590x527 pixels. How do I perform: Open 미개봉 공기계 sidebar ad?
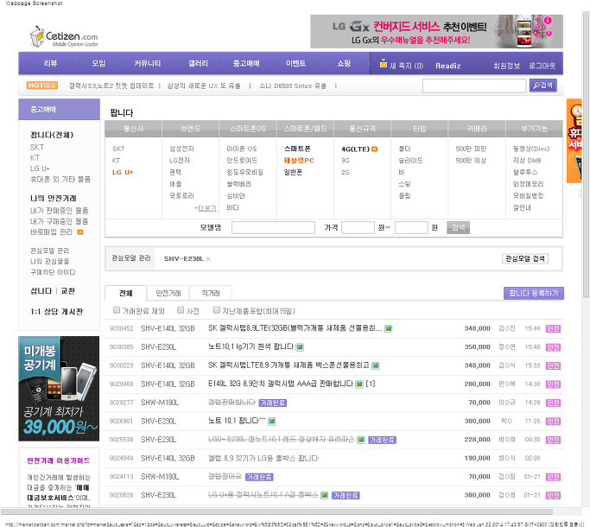click(x=59, y=389)
